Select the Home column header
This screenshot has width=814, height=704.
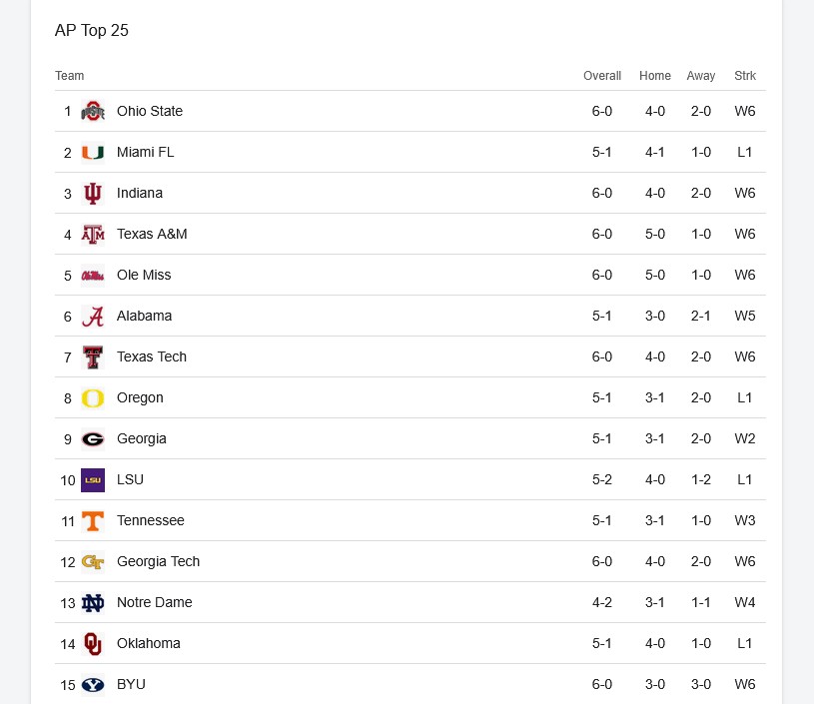pos(655,76)
